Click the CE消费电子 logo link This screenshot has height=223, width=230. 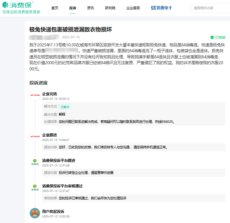tap(161, 8)
